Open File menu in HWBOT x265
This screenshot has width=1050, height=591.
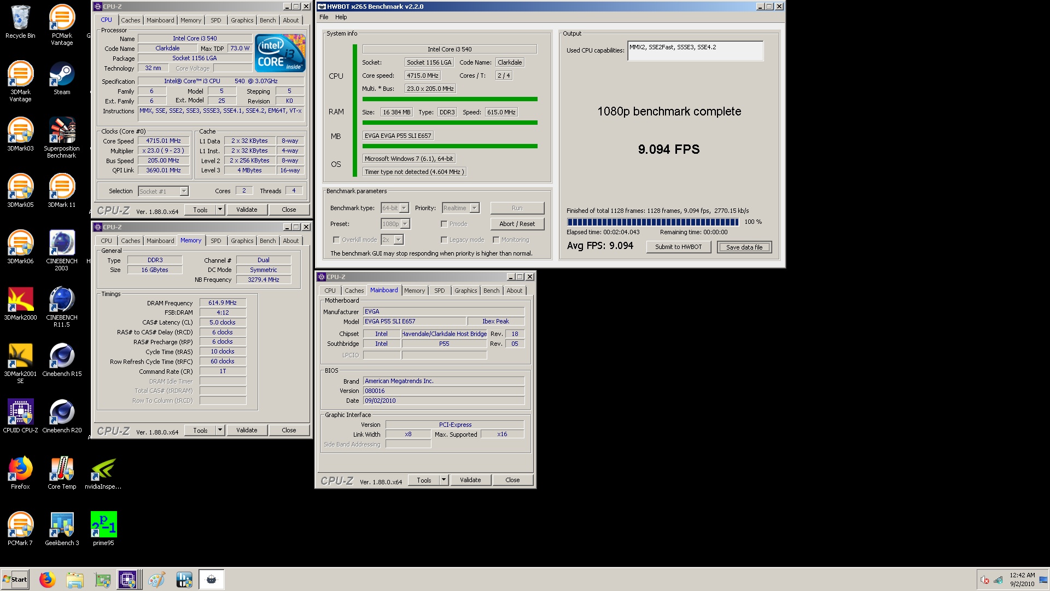pos(324,17)
